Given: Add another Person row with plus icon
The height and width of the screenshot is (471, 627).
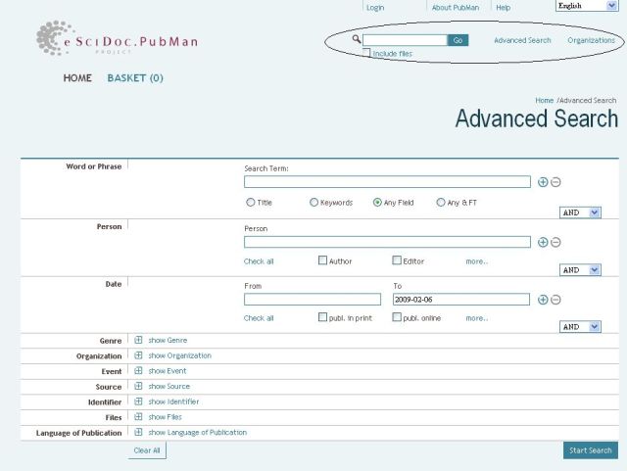Looking at the screenshot, I should [543, 242].
